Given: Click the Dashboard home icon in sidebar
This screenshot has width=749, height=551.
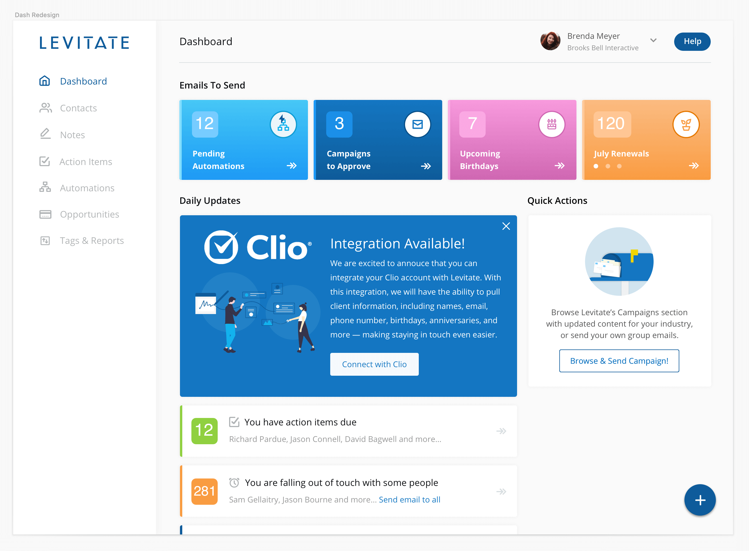Looking at the screenshot, I should [x=45, y=81].
